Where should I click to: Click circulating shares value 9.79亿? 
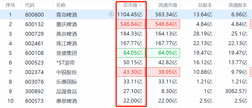(x=239, y=72)
